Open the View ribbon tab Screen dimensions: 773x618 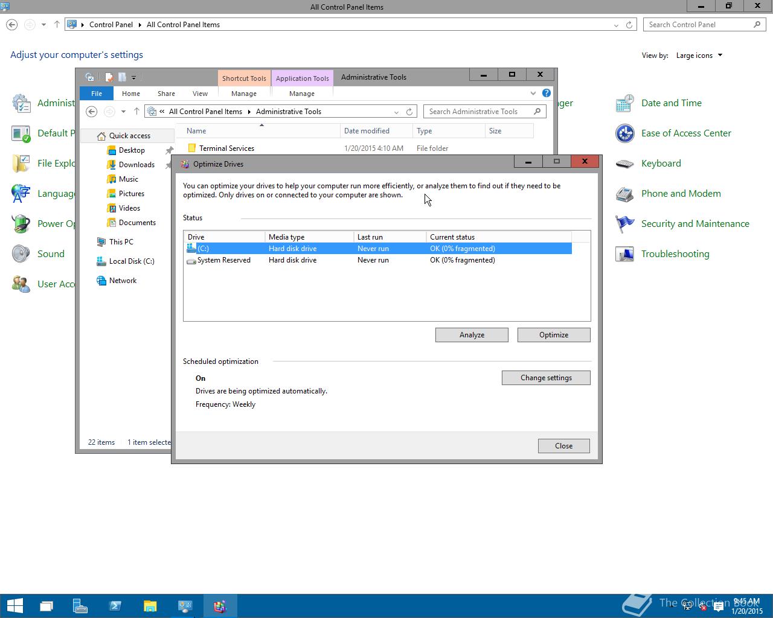click(200, 94)
